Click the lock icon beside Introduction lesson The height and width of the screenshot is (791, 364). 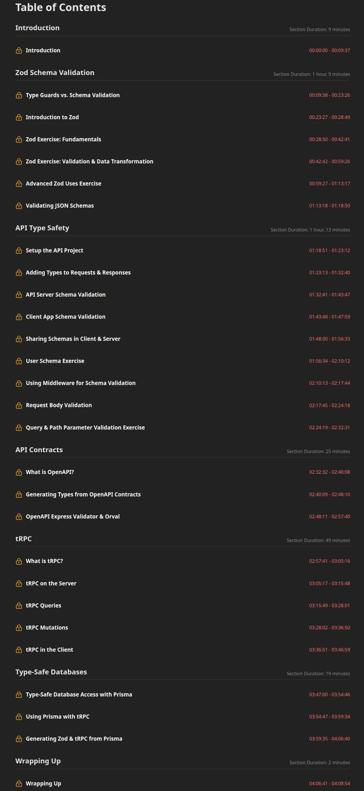tap(19, 50)
